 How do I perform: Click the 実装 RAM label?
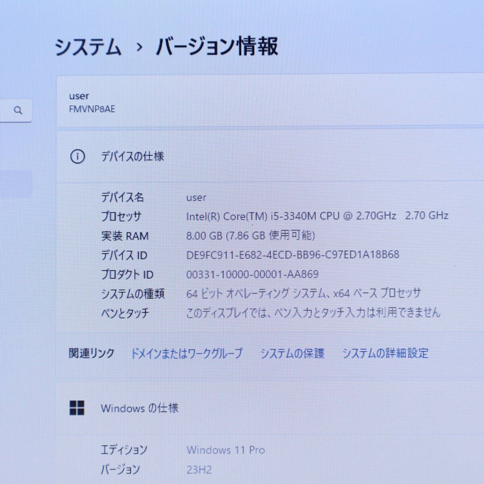click(x=125, y=236)
